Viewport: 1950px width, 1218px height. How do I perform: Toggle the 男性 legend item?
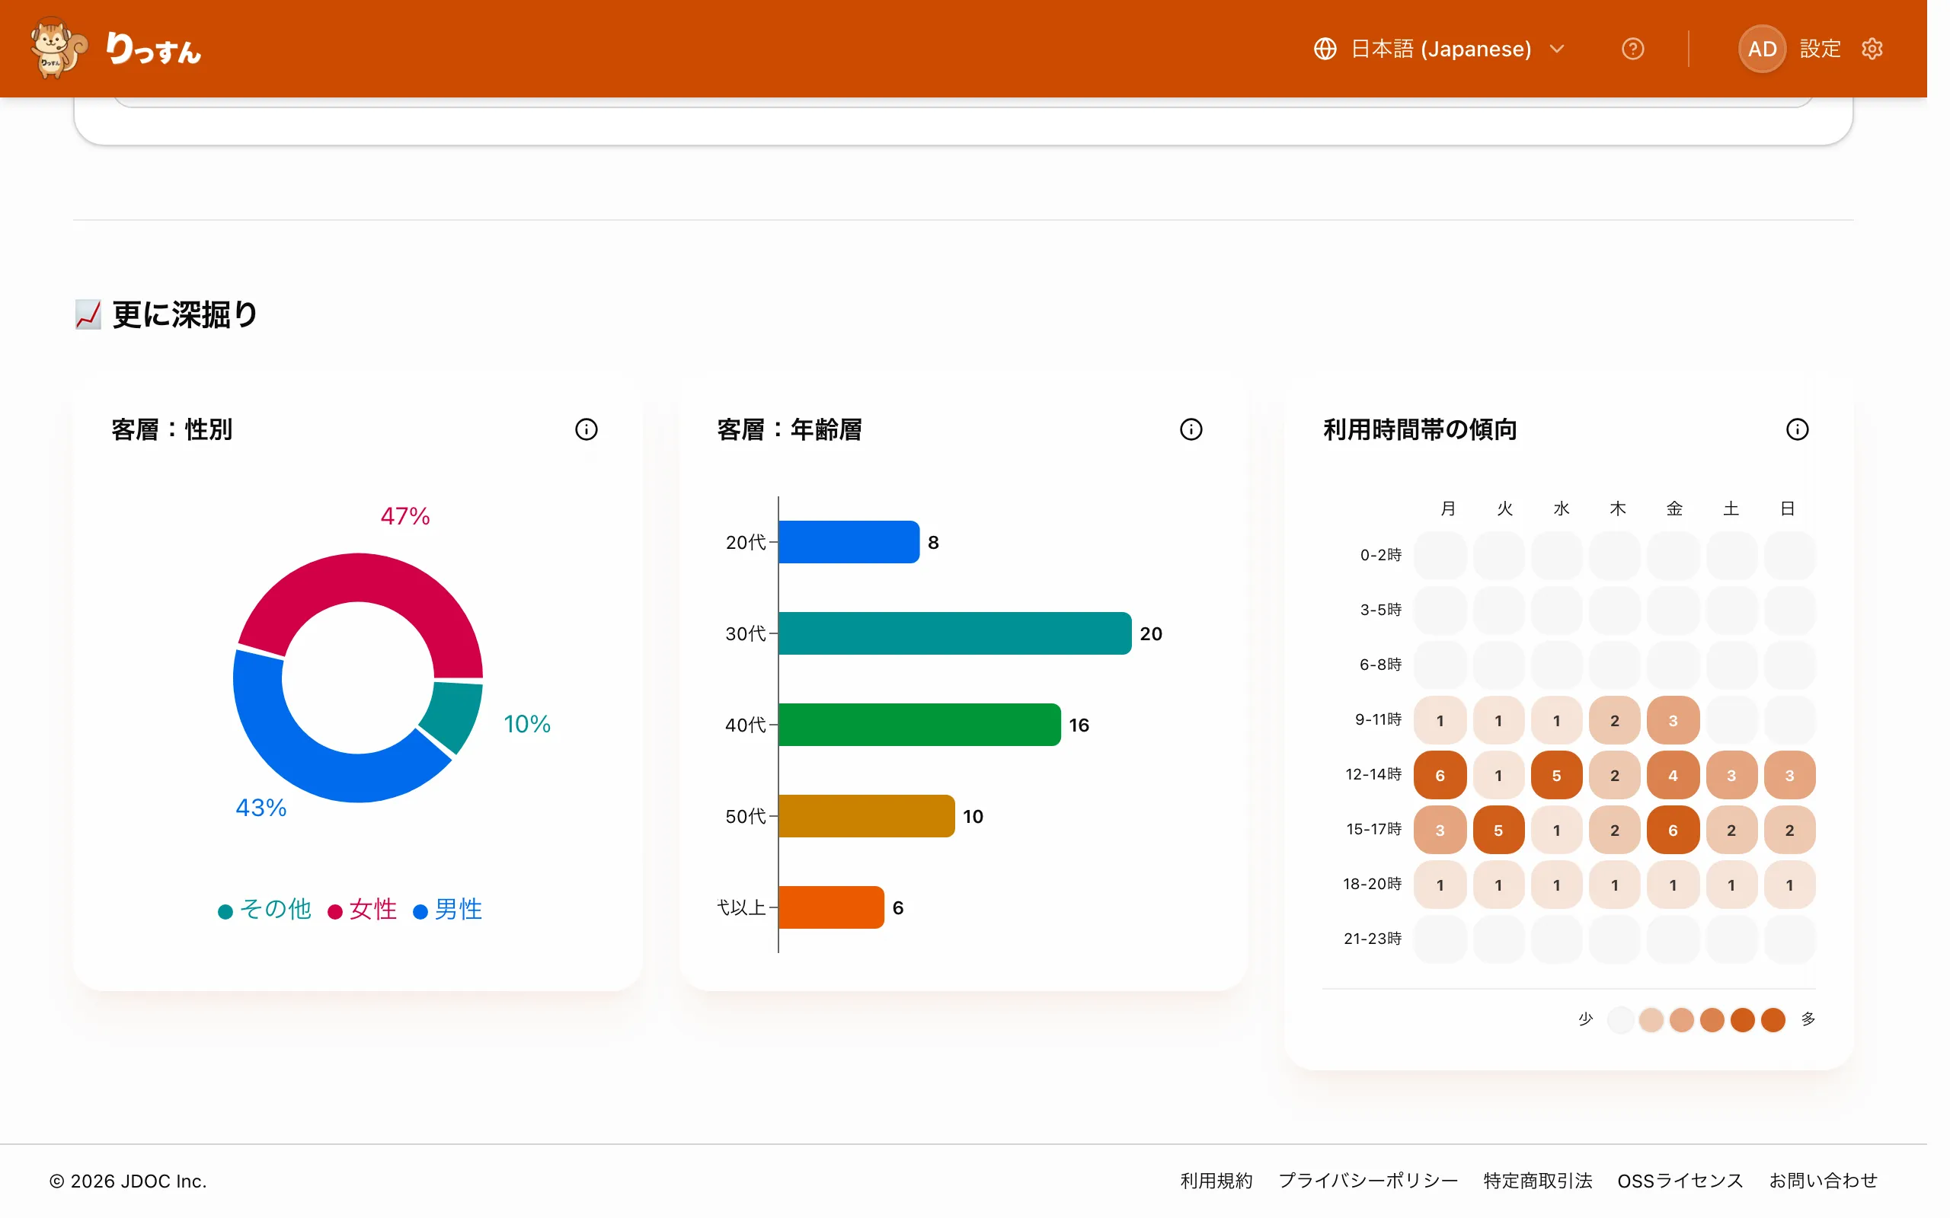(x=447, y=910)
